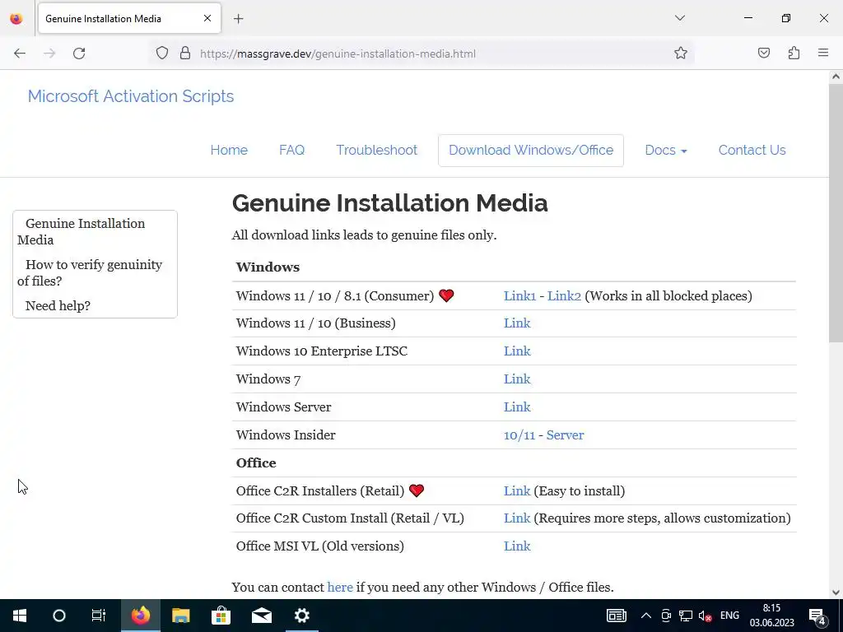
Task: Click the scrollbar up arrow
Action: click(836, 77)
